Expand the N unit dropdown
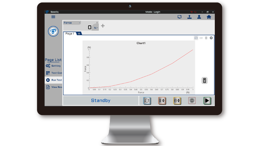The image size is (263, 146). pyautogui.click(x=96, y=28)
